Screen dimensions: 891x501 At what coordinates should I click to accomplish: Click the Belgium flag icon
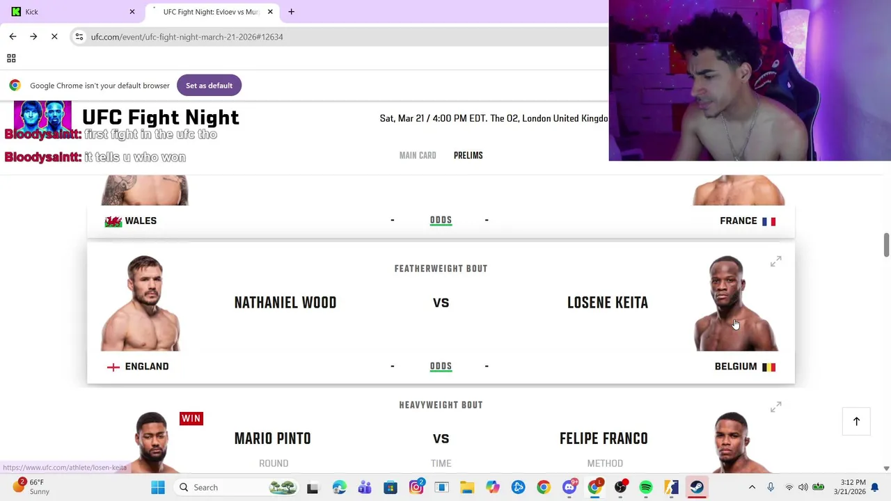point(768,367)
